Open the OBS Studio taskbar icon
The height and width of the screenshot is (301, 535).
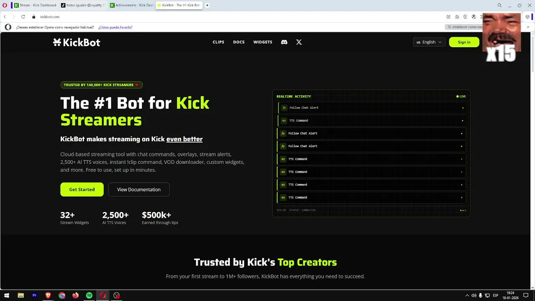[117, 296]
